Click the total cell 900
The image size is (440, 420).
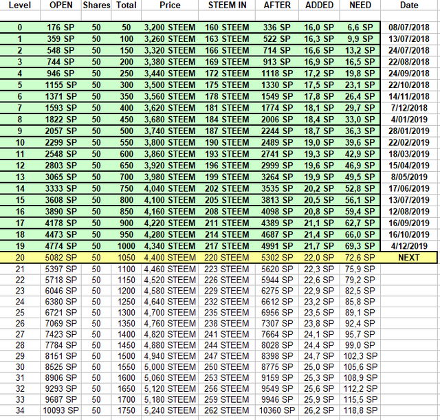click(126, 223)
